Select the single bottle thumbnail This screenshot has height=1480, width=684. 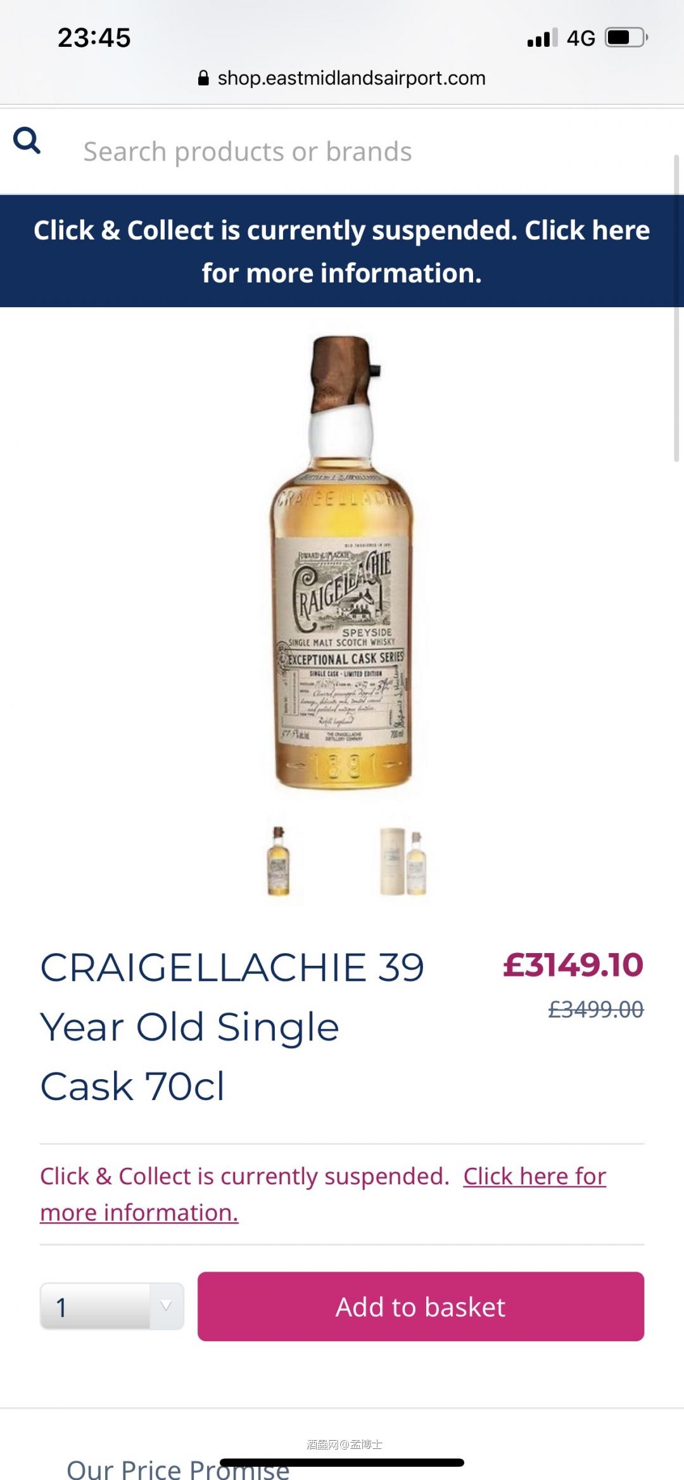pyautogui.click(x=279, y=860)
